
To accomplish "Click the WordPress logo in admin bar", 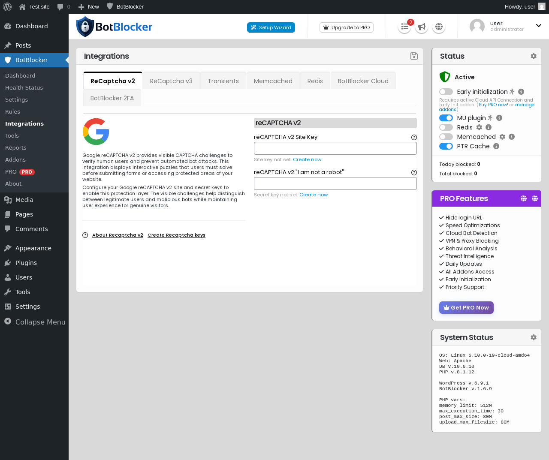I will [7, 6].
